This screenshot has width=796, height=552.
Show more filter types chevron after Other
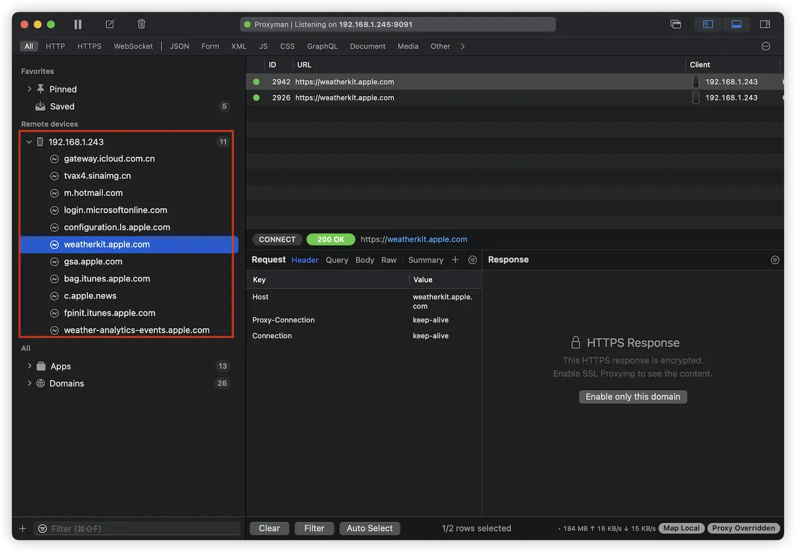(462, 47)
